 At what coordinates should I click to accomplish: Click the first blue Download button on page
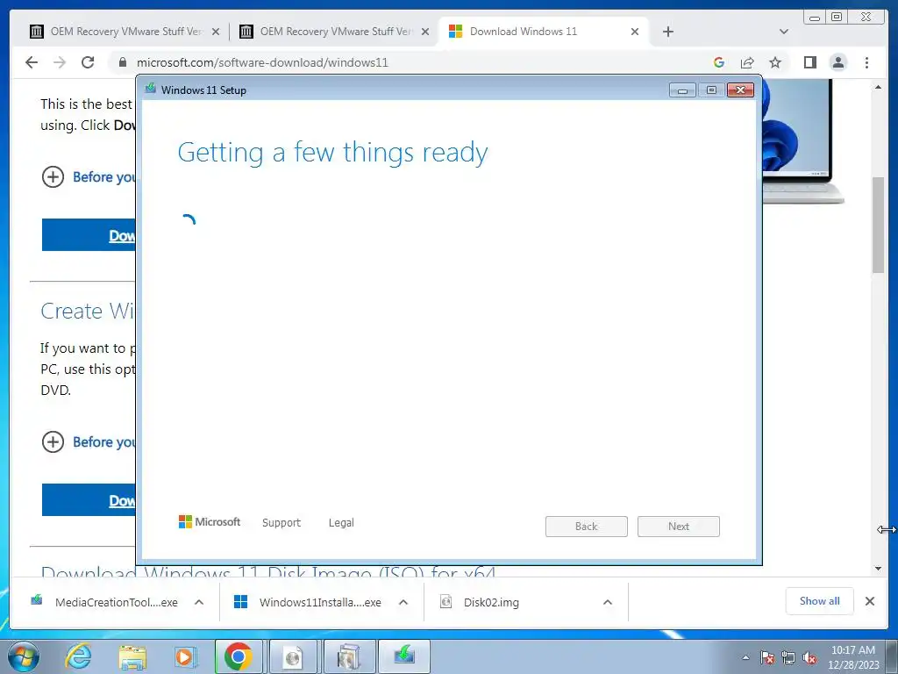click(89, 235)
